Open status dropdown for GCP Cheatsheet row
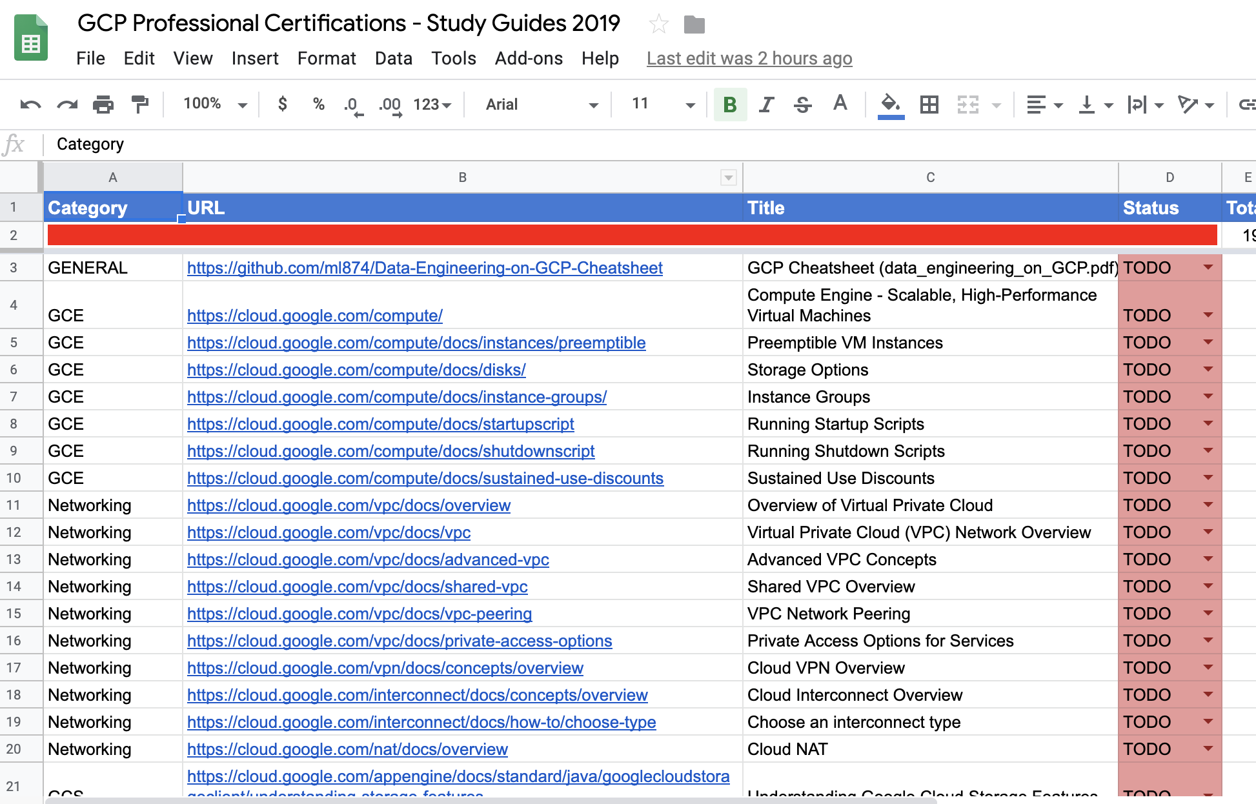This screenshot has height=804, width=1256. pos(1208,266)
